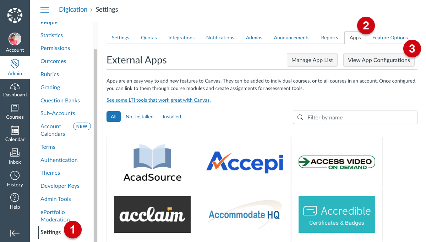Screen dimensions: 426x242
Task: Open Sub-Accounts in the account menu
Action: [x=58, y=113]
